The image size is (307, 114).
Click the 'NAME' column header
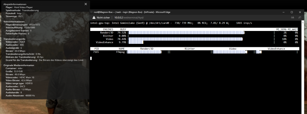(122, 49)
